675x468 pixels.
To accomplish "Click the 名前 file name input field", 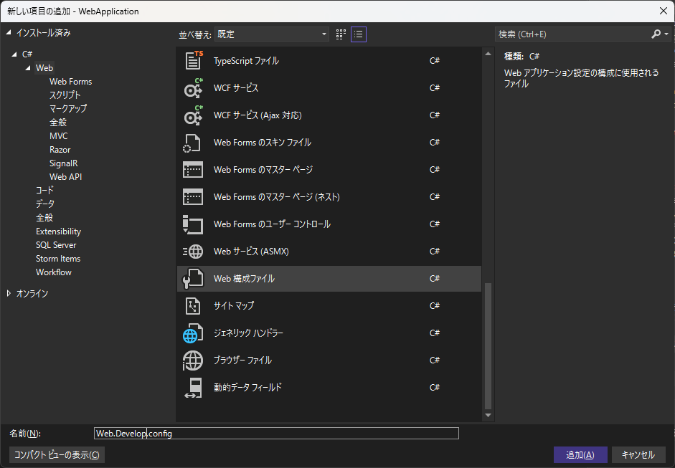I will [x=276, y=433].
